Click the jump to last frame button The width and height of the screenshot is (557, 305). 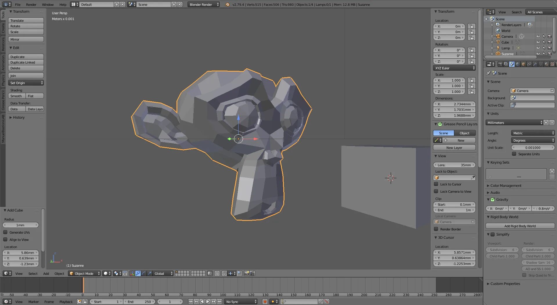(219, 302)
